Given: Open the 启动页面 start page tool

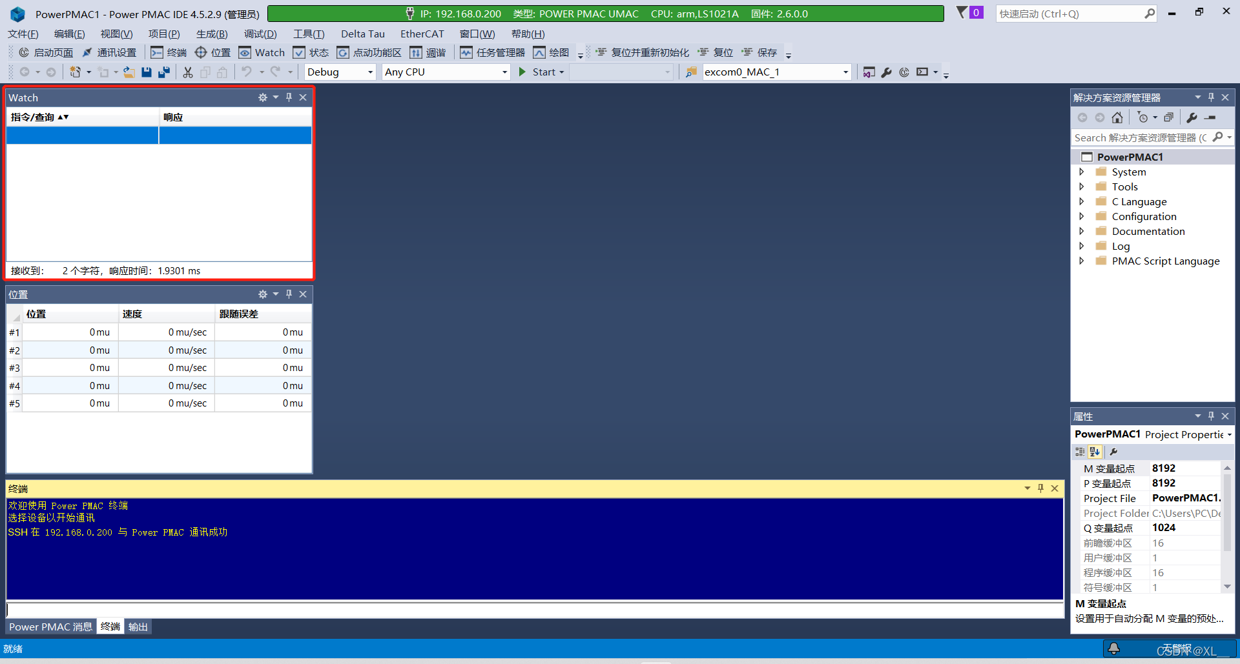Looking at the screenshot, I should pos(46,52).
